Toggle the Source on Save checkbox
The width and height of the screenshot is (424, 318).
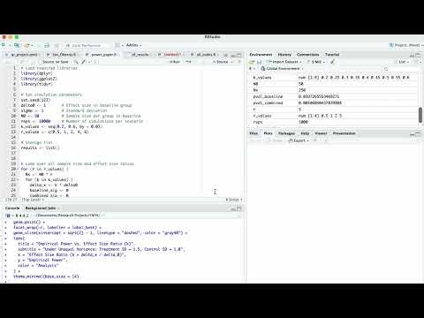click(x=41, y=62)
